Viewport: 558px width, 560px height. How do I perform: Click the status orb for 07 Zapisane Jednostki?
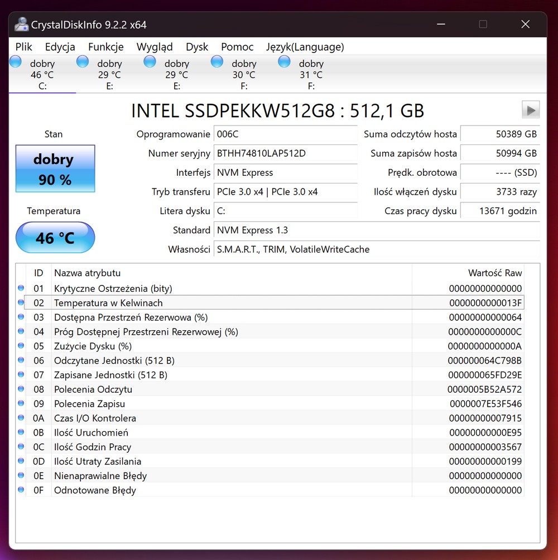[21, 374]
